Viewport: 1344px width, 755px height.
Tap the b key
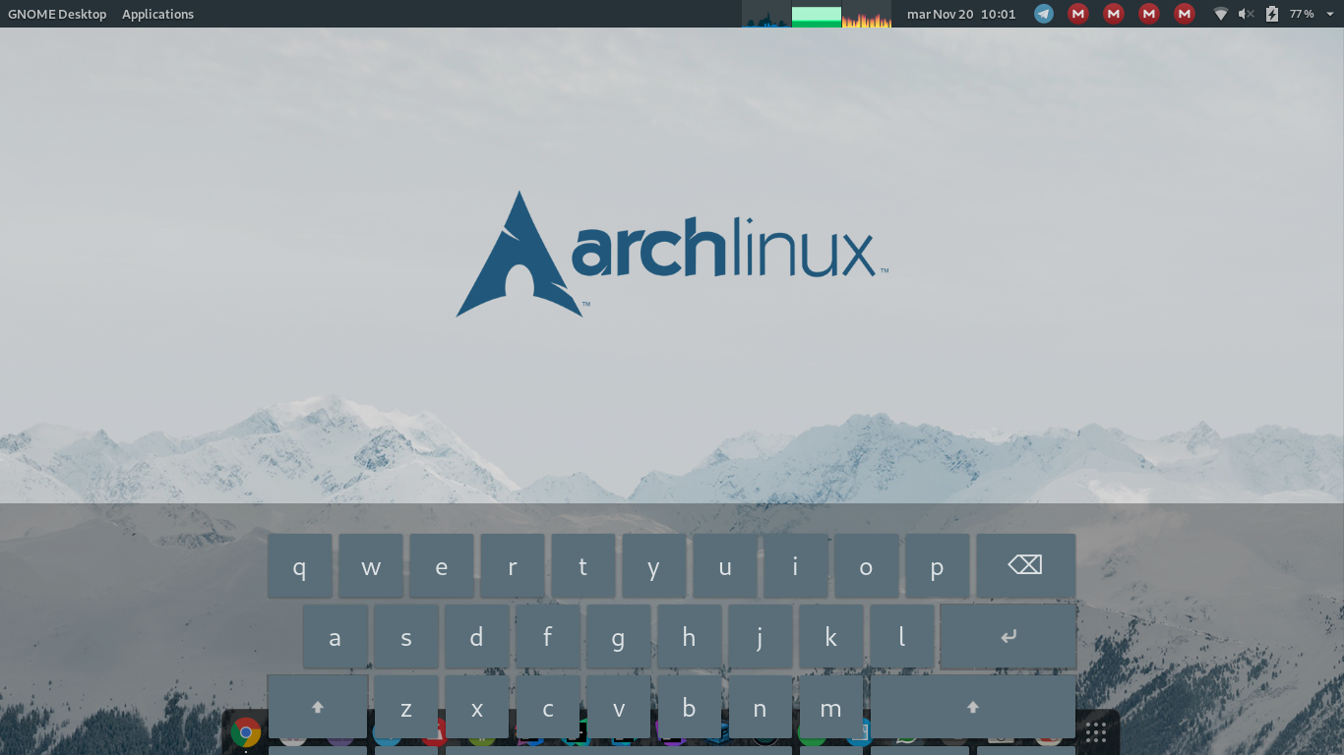(690, 707)
